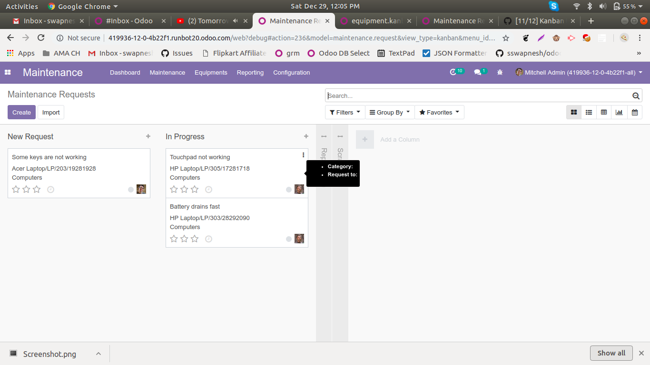Viewport: 650px width, 365px height.
Task: Click the Import button
Action: point(50,112)
